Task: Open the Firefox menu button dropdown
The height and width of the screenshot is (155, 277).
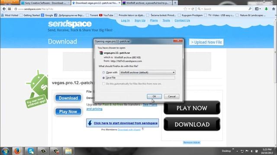Action: 10,2
